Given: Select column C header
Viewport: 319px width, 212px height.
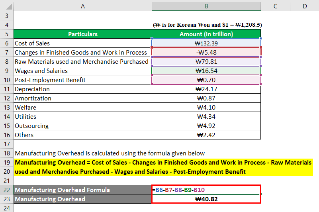Looking at the screenshot, I should (x=275, y=6).
